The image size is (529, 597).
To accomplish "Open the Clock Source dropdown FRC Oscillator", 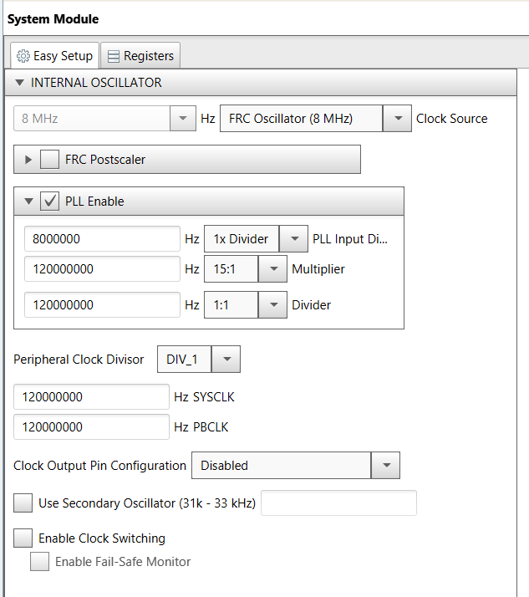I will tap(397, 119).
